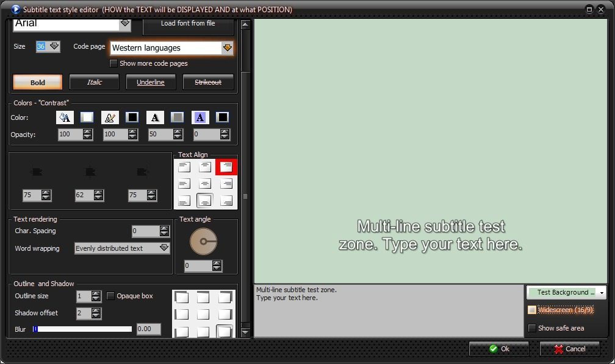Toggle Italic formatting
Screen dimensions: 615x364
(x=94, y=82)
